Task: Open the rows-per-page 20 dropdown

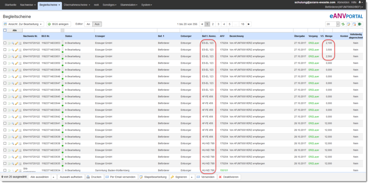Action: click(332, 24)
